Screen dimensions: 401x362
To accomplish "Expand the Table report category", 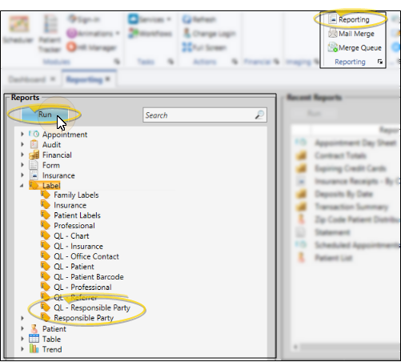I will coord(22,339).
